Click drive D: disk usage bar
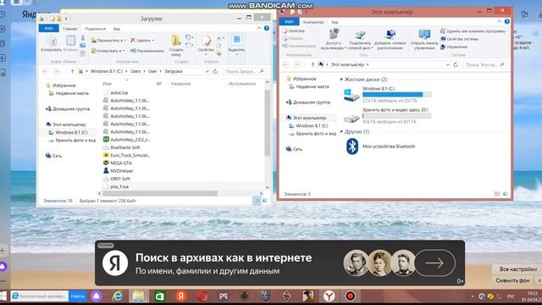 [x=397, y=116]
